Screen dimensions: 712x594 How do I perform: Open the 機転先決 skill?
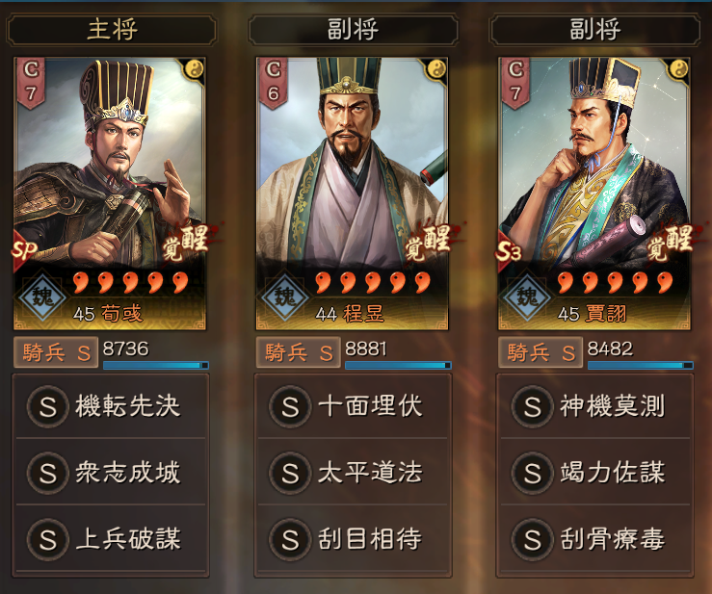point(111,406)
